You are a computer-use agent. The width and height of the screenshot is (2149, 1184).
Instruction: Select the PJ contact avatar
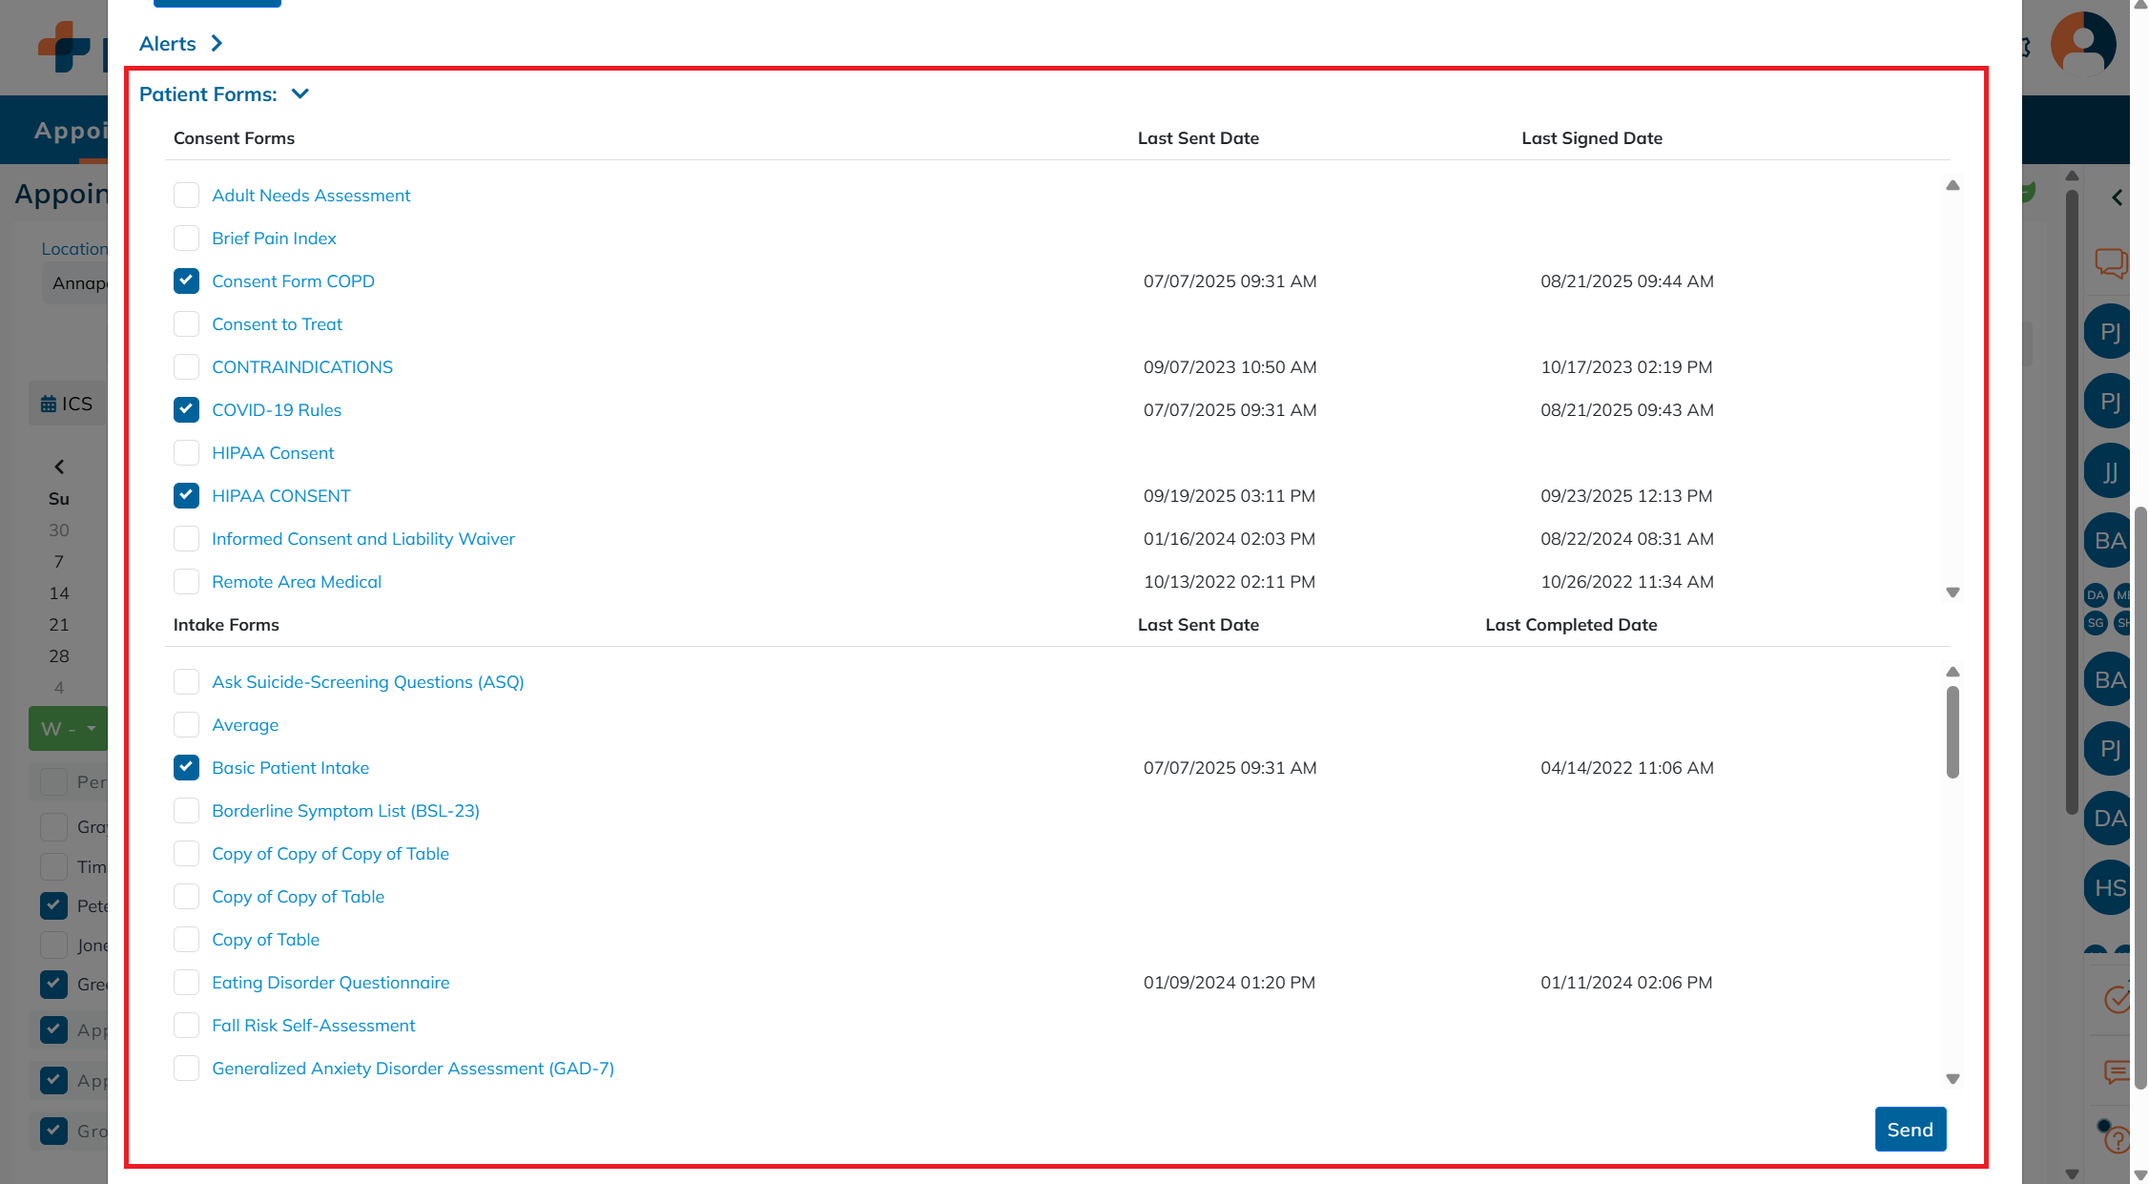tap(2109, 331)
